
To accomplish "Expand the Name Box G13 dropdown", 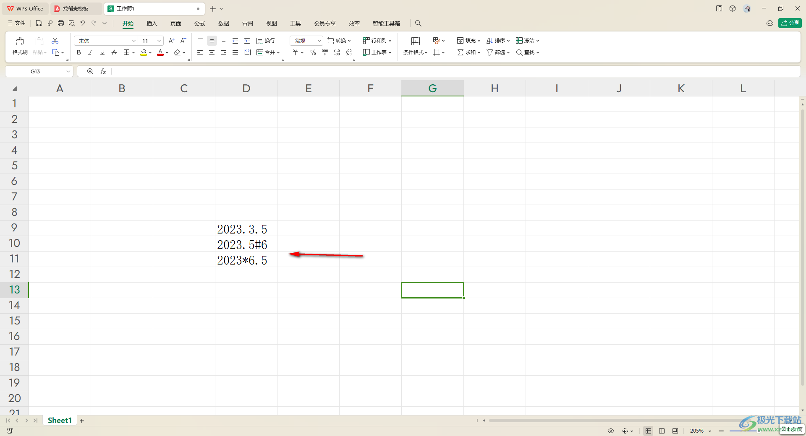I will coord(68,72).
